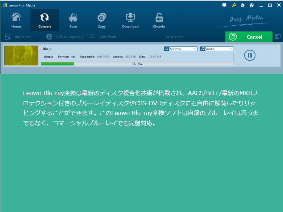Expand the Audio track dropdown

[217, 49]
